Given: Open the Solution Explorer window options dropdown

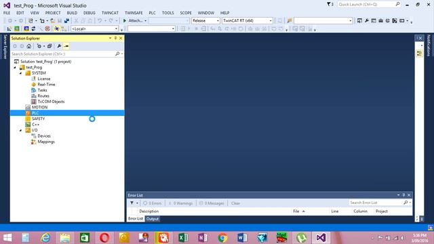Looking at the screenshot, I should [110, 38].
